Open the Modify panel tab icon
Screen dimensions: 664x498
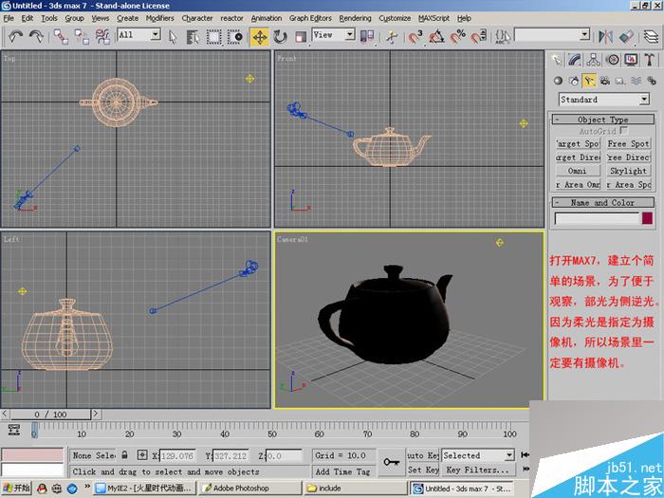click(x=575, y=60)
